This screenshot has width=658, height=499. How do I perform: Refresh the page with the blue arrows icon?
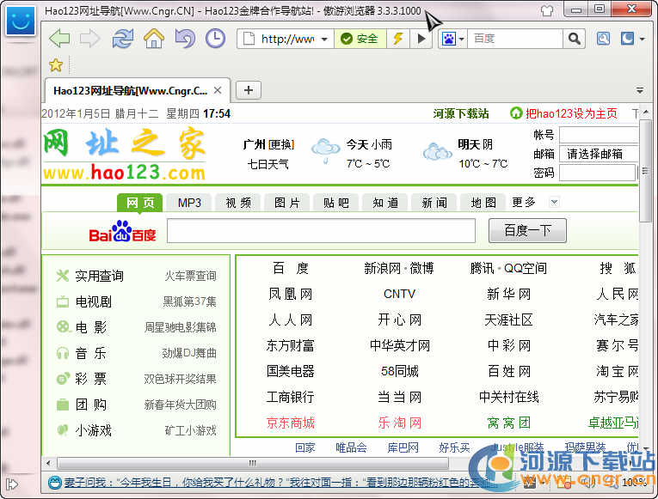(122, 39)
